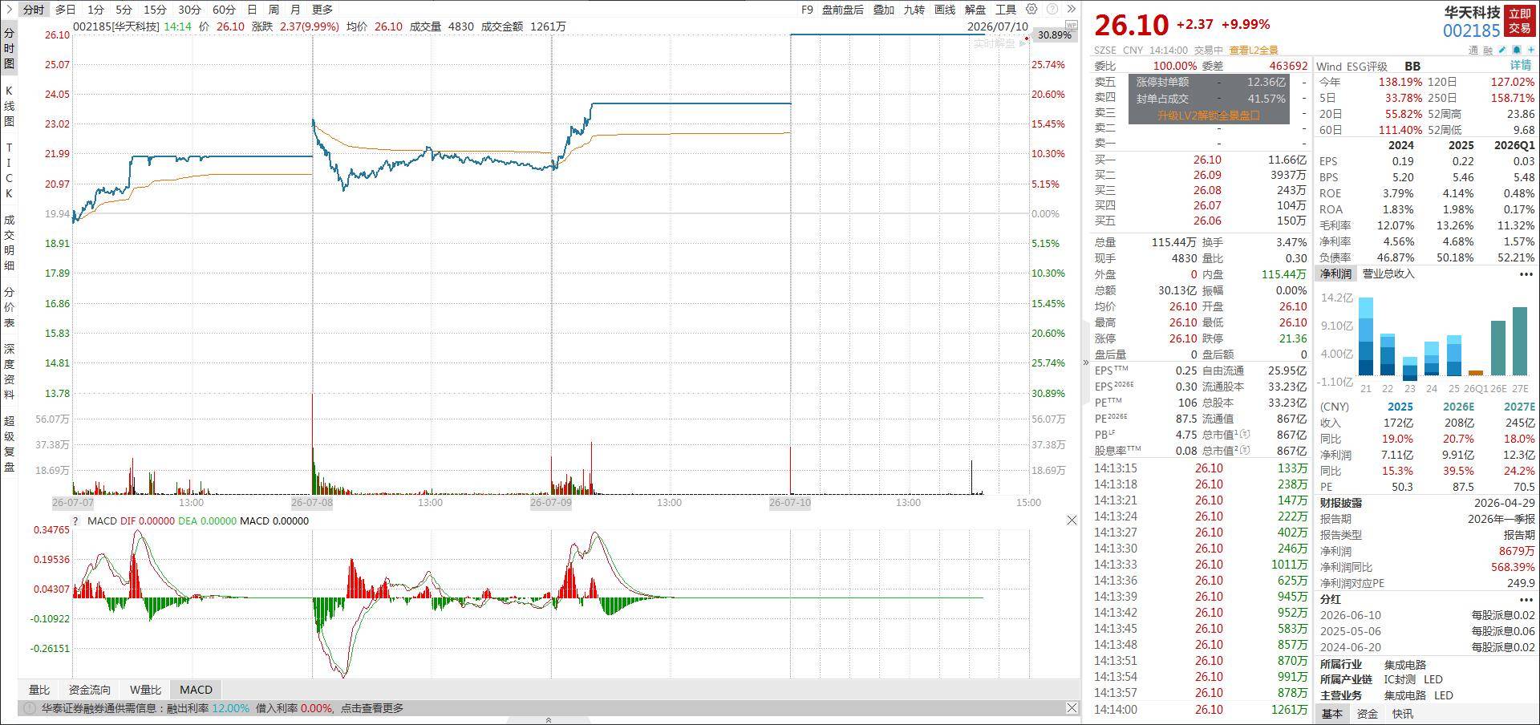Screen dimensions: 1540x725
Task: Close the MACD indicator panel
Action: pyautogui.click(x=1072, y=520)
